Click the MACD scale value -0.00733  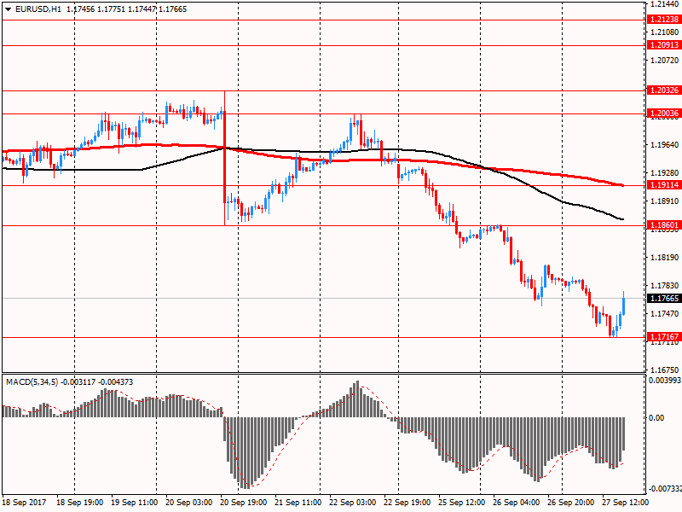point(665,489)
